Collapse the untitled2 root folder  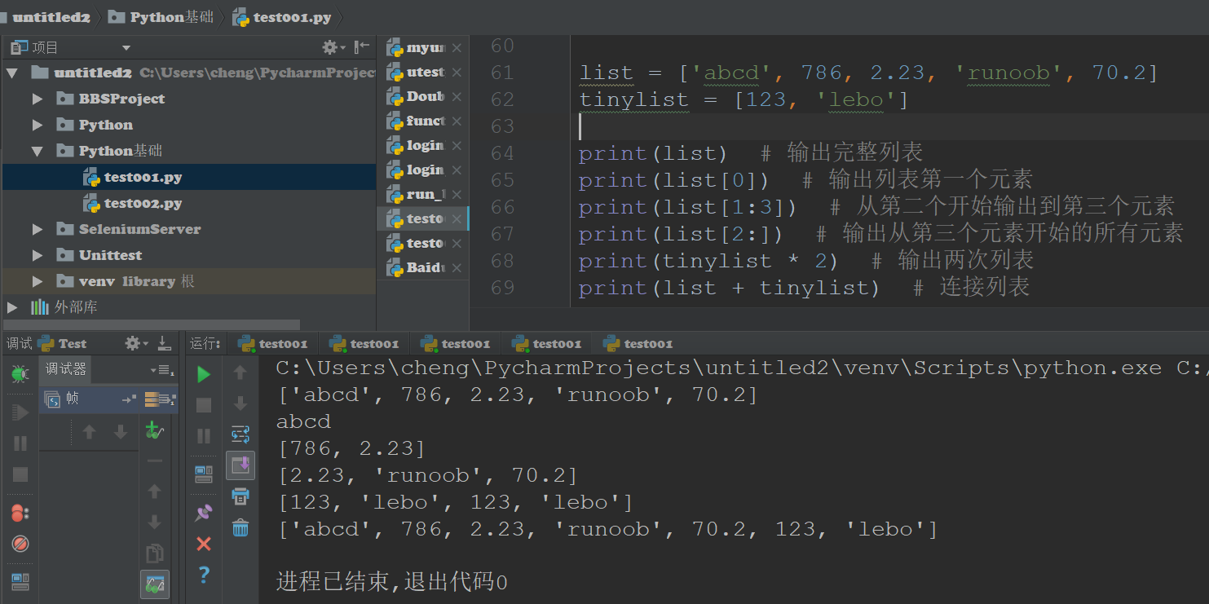tap(11, 73)
